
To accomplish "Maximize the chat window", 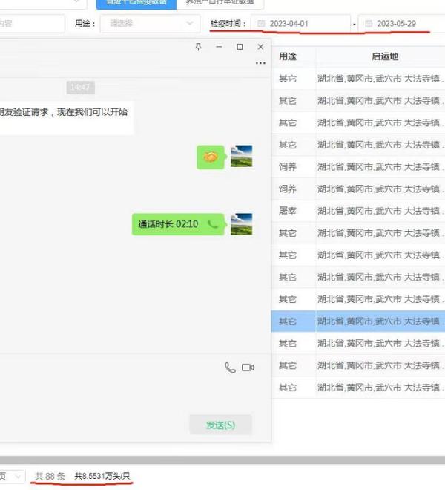I will click(240, 47).
